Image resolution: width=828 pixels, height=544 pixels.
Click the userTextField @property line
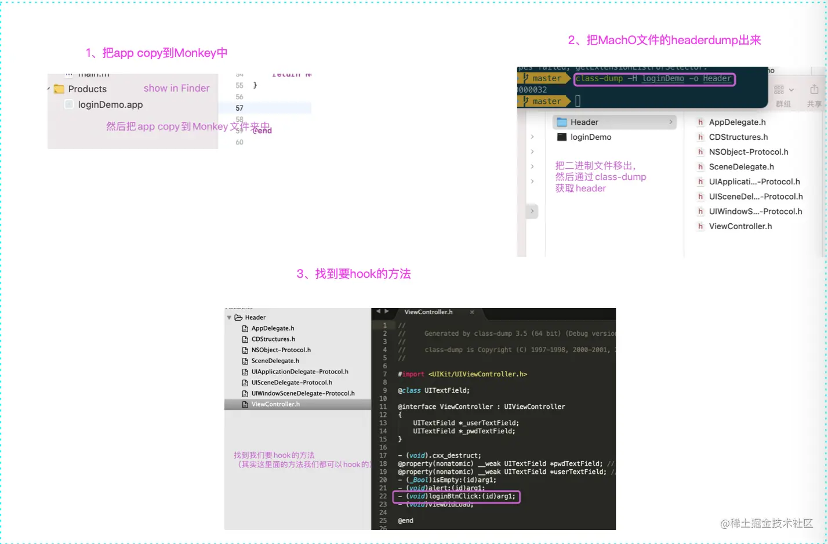point(507,472)
